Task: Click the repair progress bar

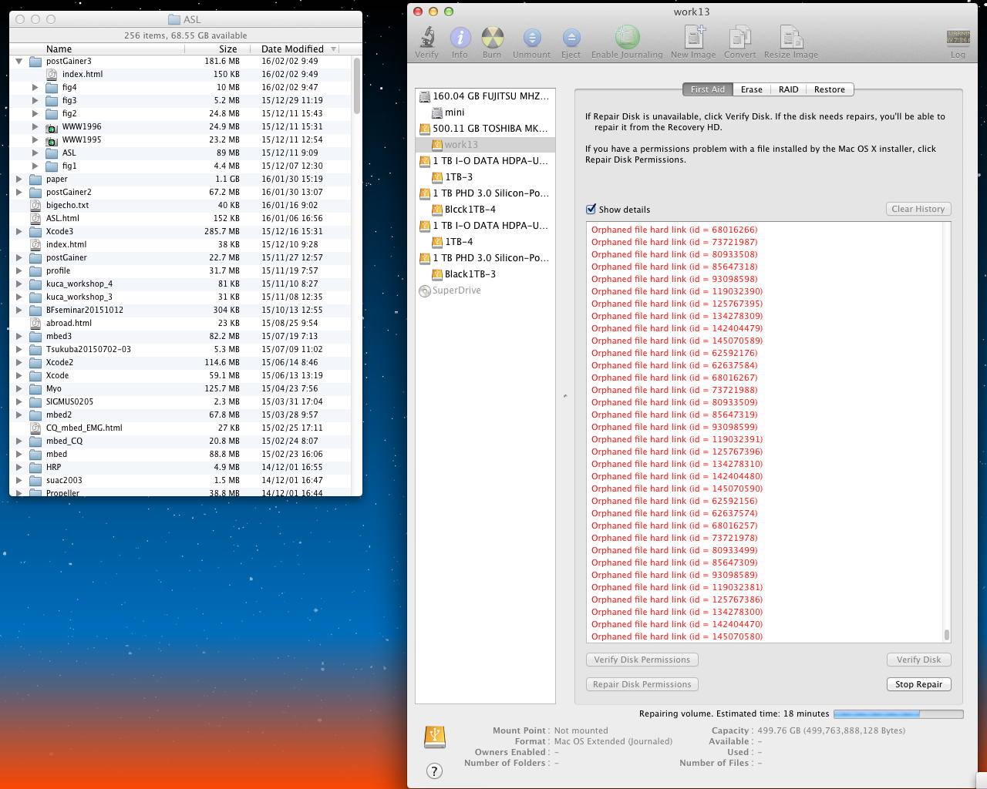Action: pyautogui.click(x=898, y=714)
